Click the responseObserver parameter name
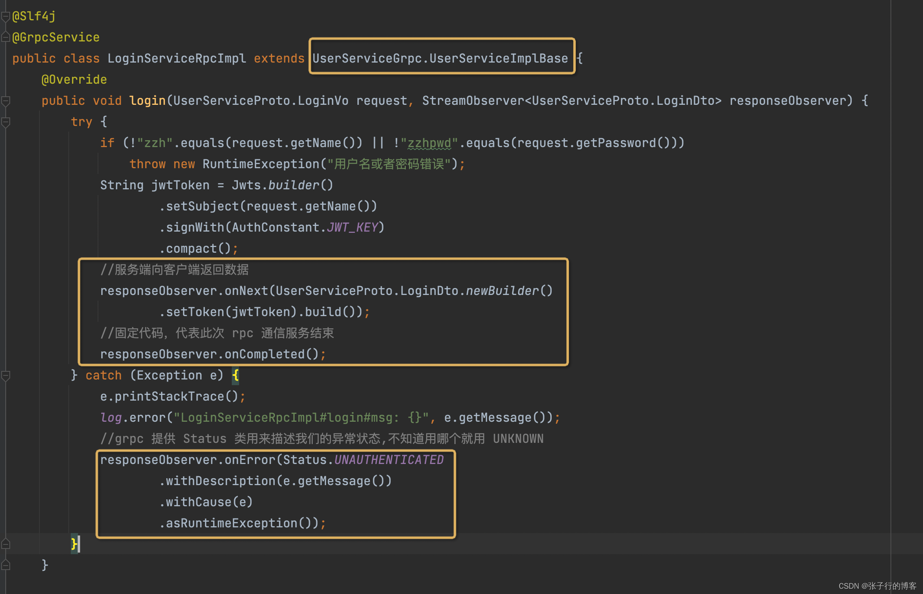 [788, 101]
